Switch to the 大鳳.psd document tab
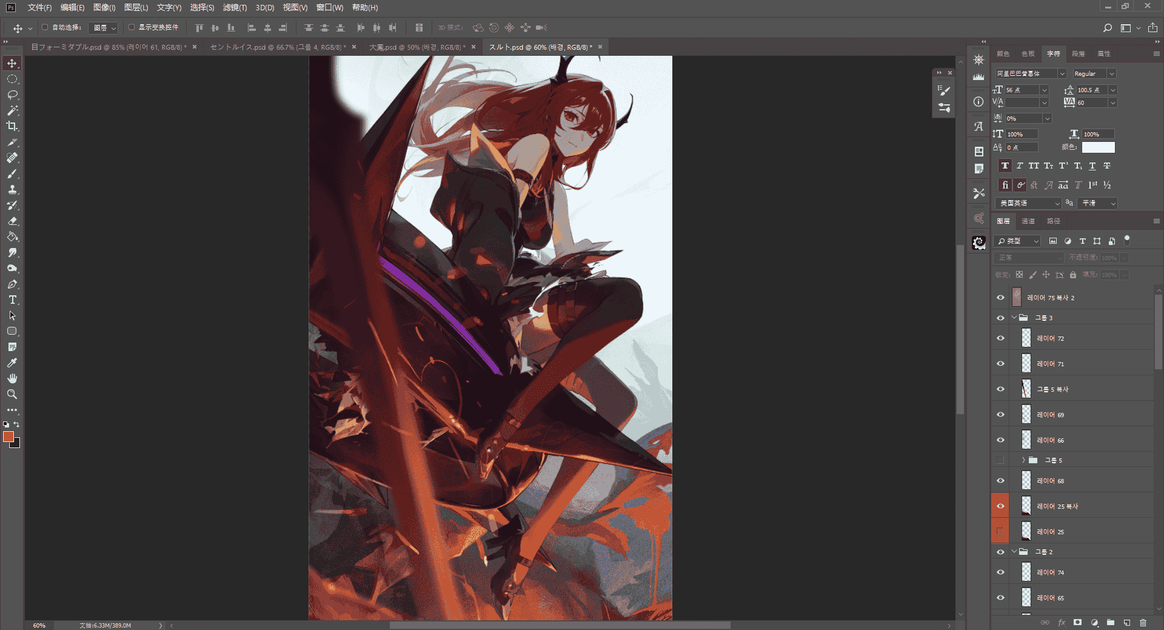The height and width of the screenshot is (630, 1164). click(x=417, y=47)
